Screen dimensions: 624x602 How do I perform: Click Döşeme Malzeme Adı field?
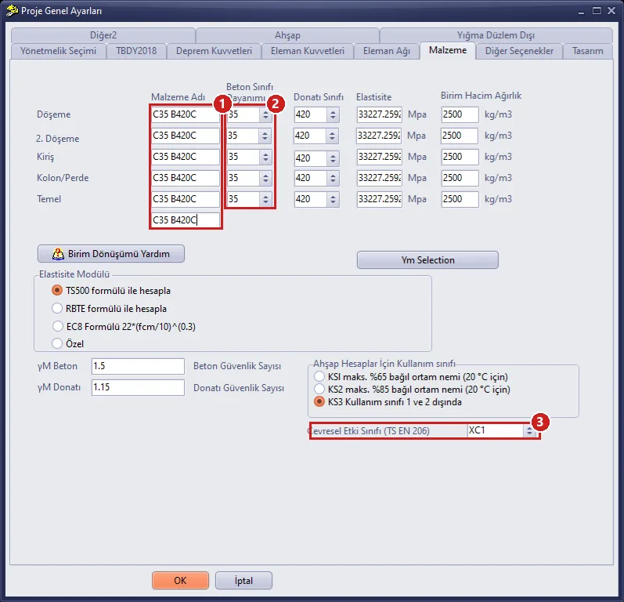185,114
